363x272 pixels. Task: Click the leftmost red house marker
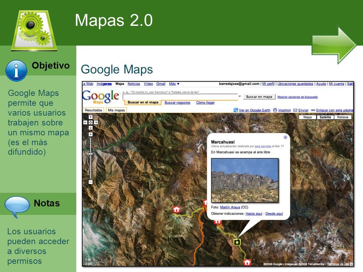point(177,209)
